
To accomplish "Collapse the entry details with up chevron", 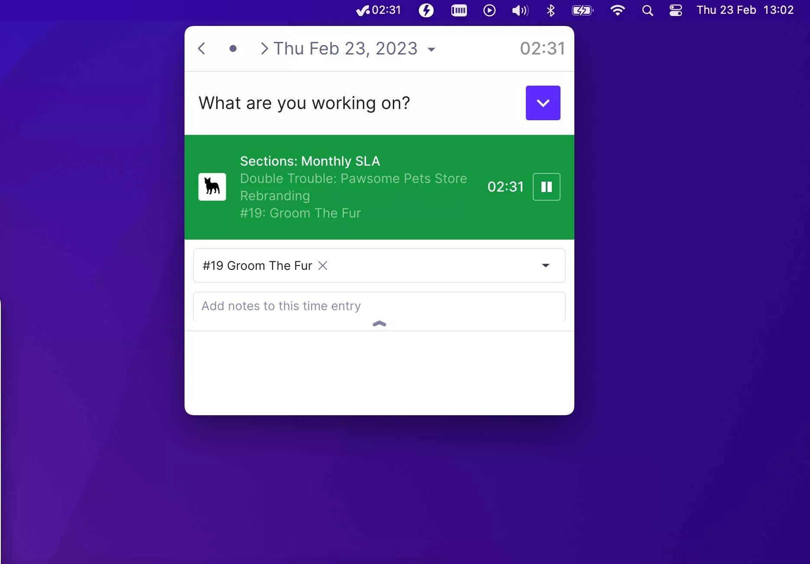I will point(379,324).
